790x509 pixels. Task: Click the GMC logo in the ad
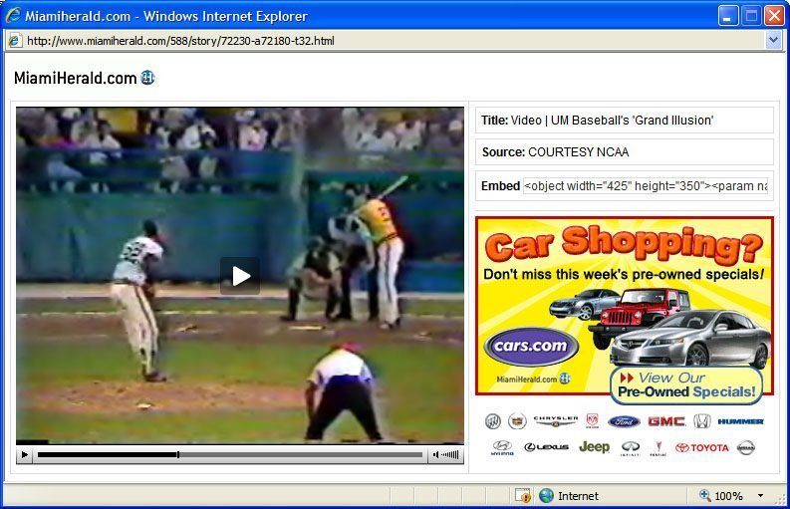pos(665,421)
